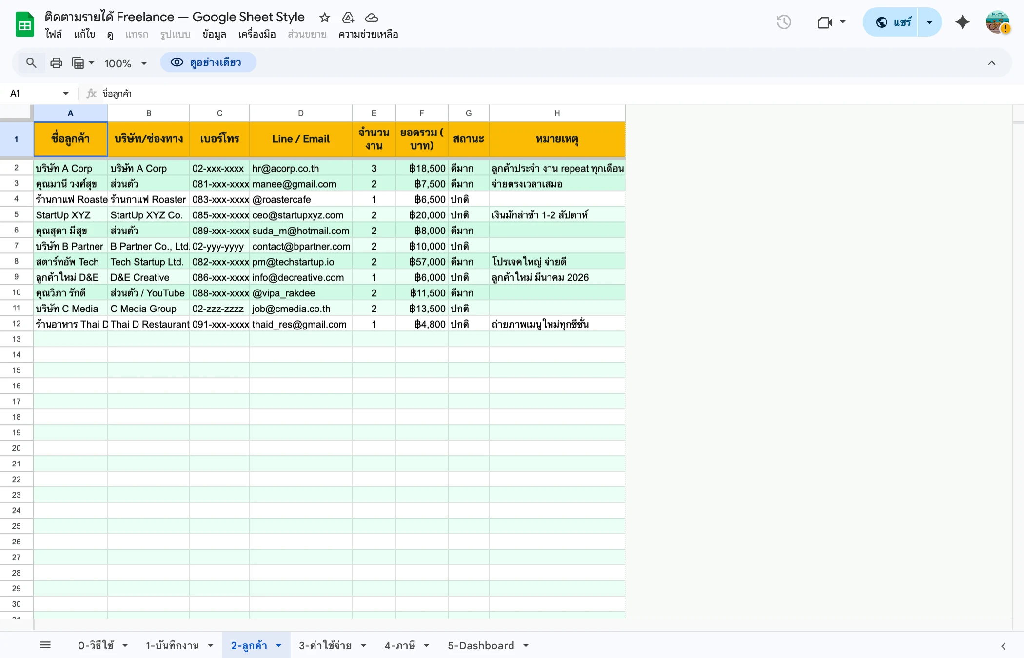Toggle view-only mode via ดูอย่างเดียว eye button
Viewport: 1024px width, 658px height.
pos(208,62)
